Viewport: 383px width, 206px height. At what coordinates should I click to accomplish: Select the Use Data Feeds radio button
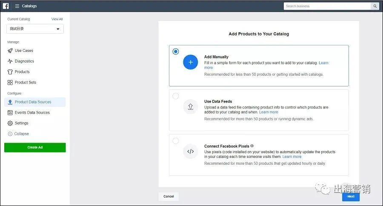(x=176, y=96)
